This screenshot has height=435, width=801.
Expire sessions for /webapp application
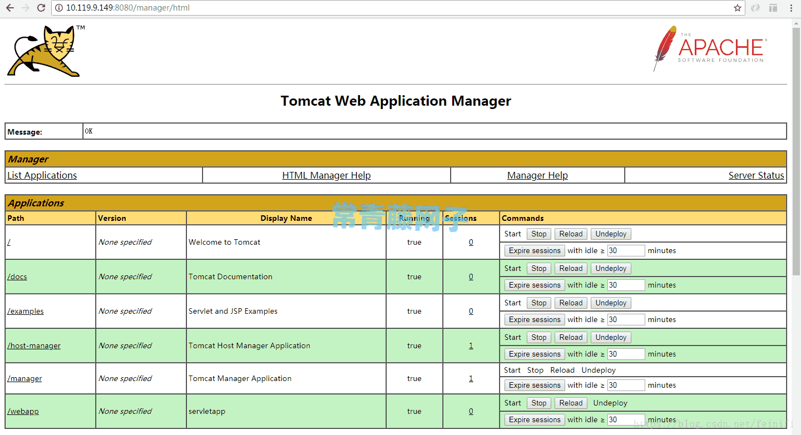pos(535,420)
